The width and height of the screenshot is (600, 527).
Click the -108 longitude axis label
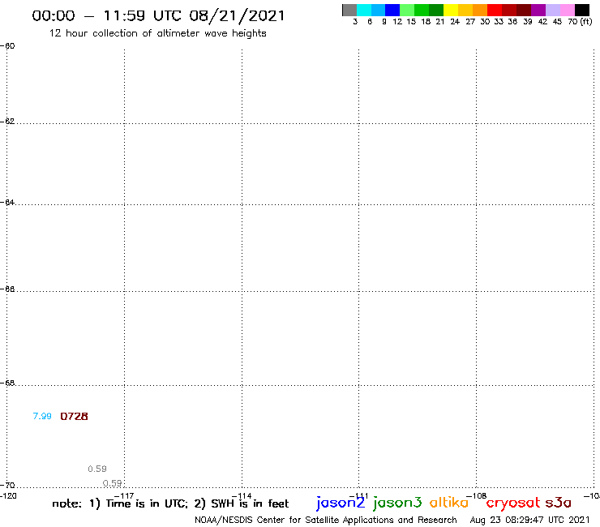pyautogui.click(x=477, y=496)
